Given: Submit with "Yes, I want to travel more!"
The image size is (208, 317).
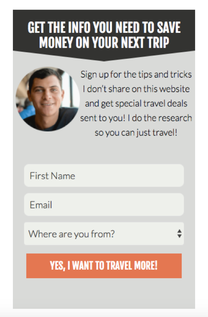Looking at the screenshot, I should (x=104, y=266).
